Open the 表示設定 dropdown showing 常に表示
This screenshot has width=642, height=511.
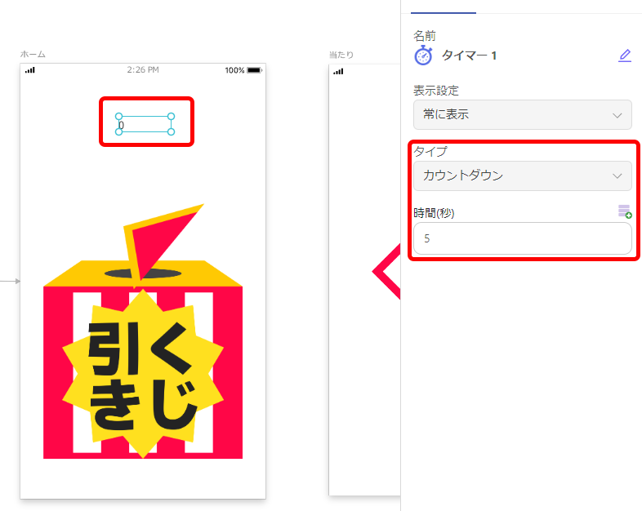pos(523,114)
